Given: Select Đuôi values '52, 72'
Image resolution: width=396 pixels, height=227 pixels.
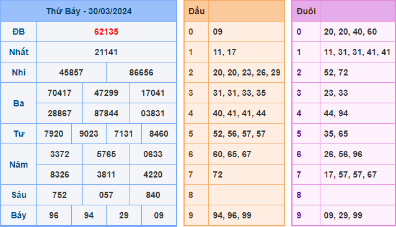Looking at the screenshot, I should tap(336, 72).
